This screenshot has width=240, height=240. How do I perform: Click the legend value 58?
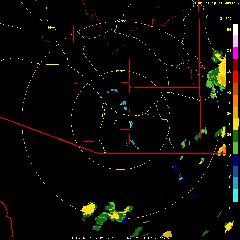tap(229, 50)
